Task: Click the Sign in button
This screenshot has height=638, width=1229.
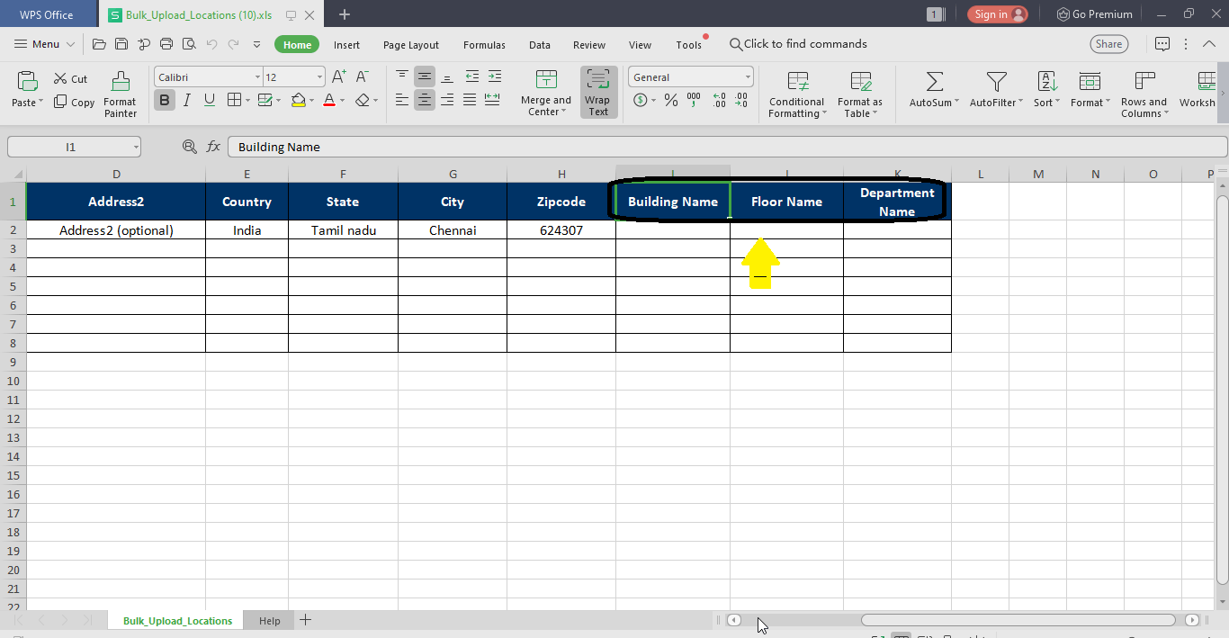Action: (998, 14)
